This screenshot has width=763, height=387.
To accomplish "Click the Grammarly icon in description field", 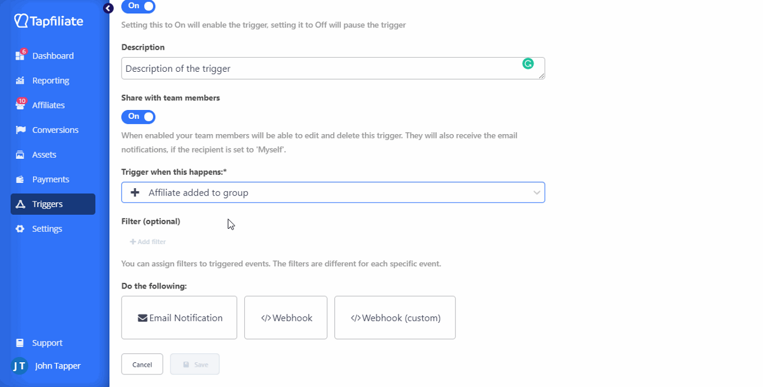I will [x=528, y=64].
